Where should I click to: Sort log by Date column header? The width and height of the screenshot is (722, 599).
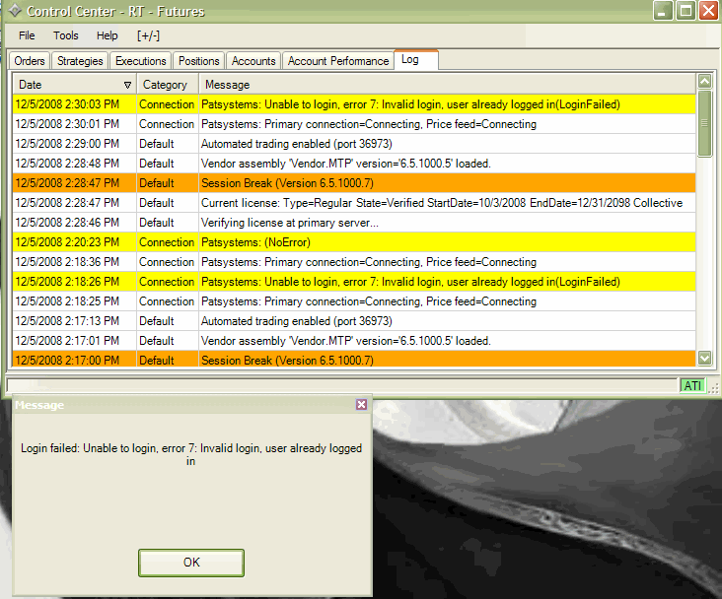pos(74,85)
